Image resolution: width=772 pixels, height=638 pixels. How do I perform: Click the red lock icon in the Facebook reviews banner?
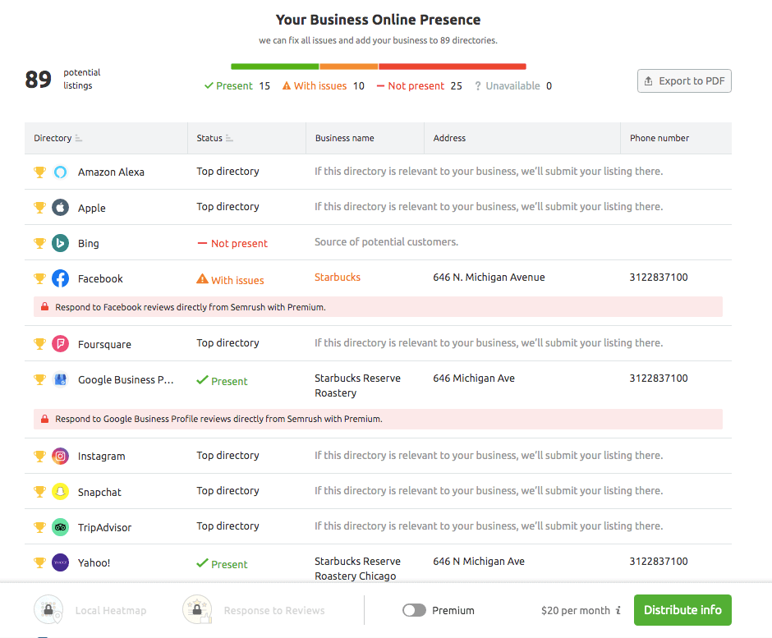pos(44,307)
